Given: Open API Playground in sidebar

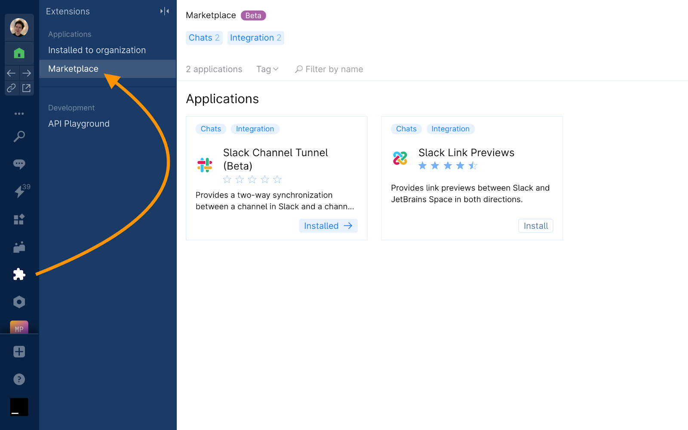Looking at the screenshot, I should coord(79,124).
